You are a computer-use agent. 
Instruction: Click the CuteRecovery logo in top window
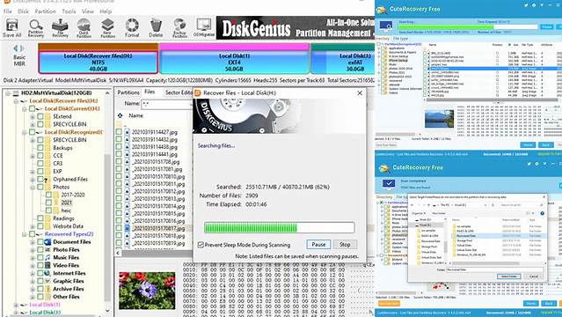pyautogui.click(x=382, y=10)
